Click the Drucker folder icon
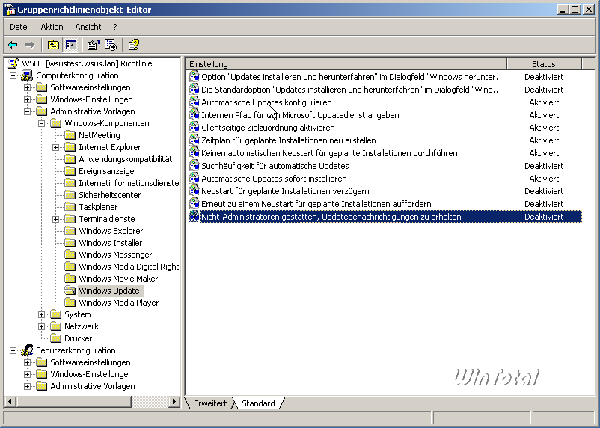Image resolution: width=600 pixels, height=428 pixels. 56,338
